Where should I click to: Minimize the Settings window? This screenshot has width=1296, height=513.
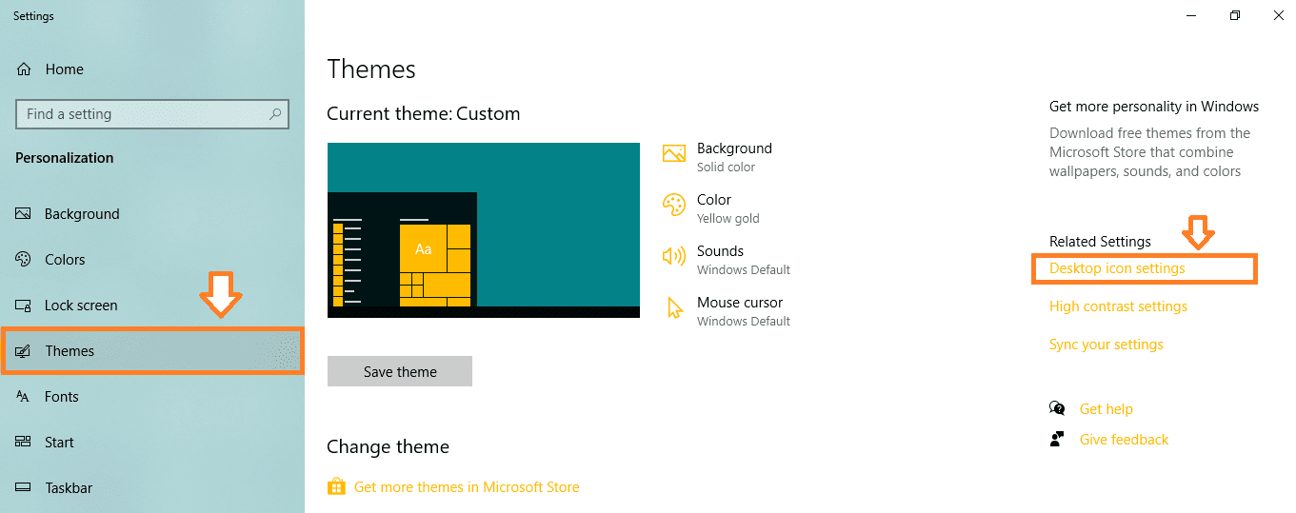coord(1191,15)
